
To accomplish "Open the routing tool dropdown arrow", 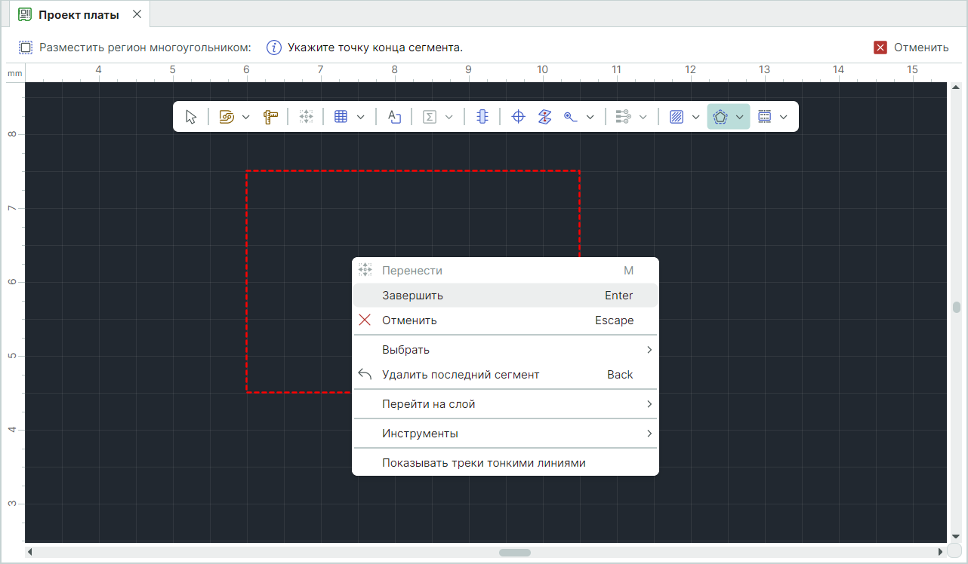I will coord(246,117).
